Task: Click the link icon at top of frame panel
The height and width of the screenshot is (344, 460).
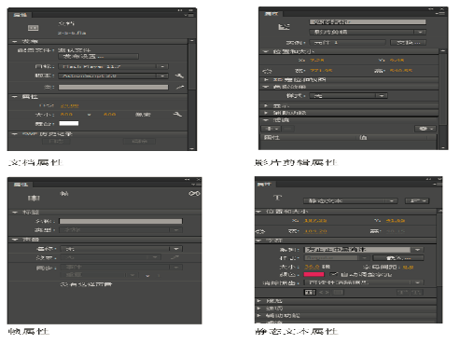Action: point(194,194)
